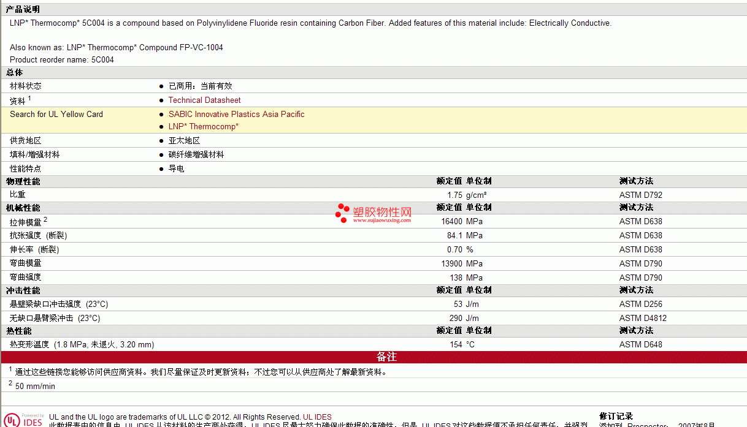Select the 填料/增强材料 label
The height and width of the screenshot is (427, 747).
[x=35, y=154]
